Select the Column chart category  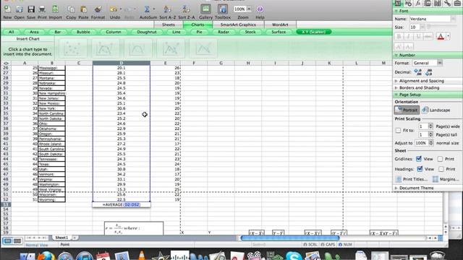coord(114,32)
